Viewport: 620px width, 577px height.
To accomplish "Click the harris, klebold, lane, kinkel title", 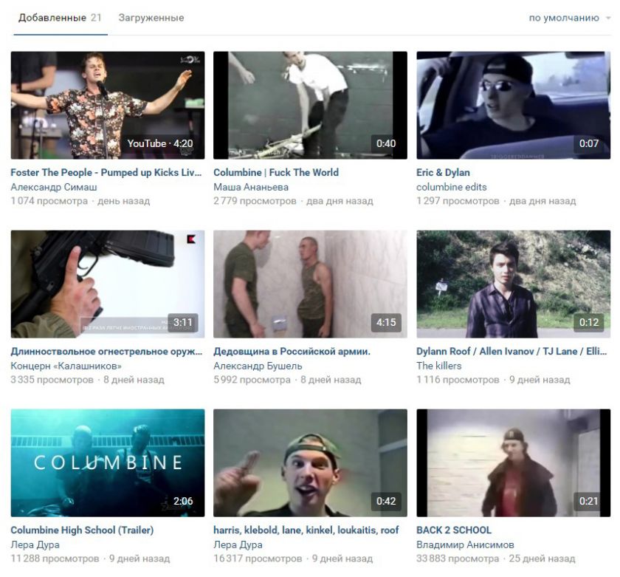I will 306,530.
